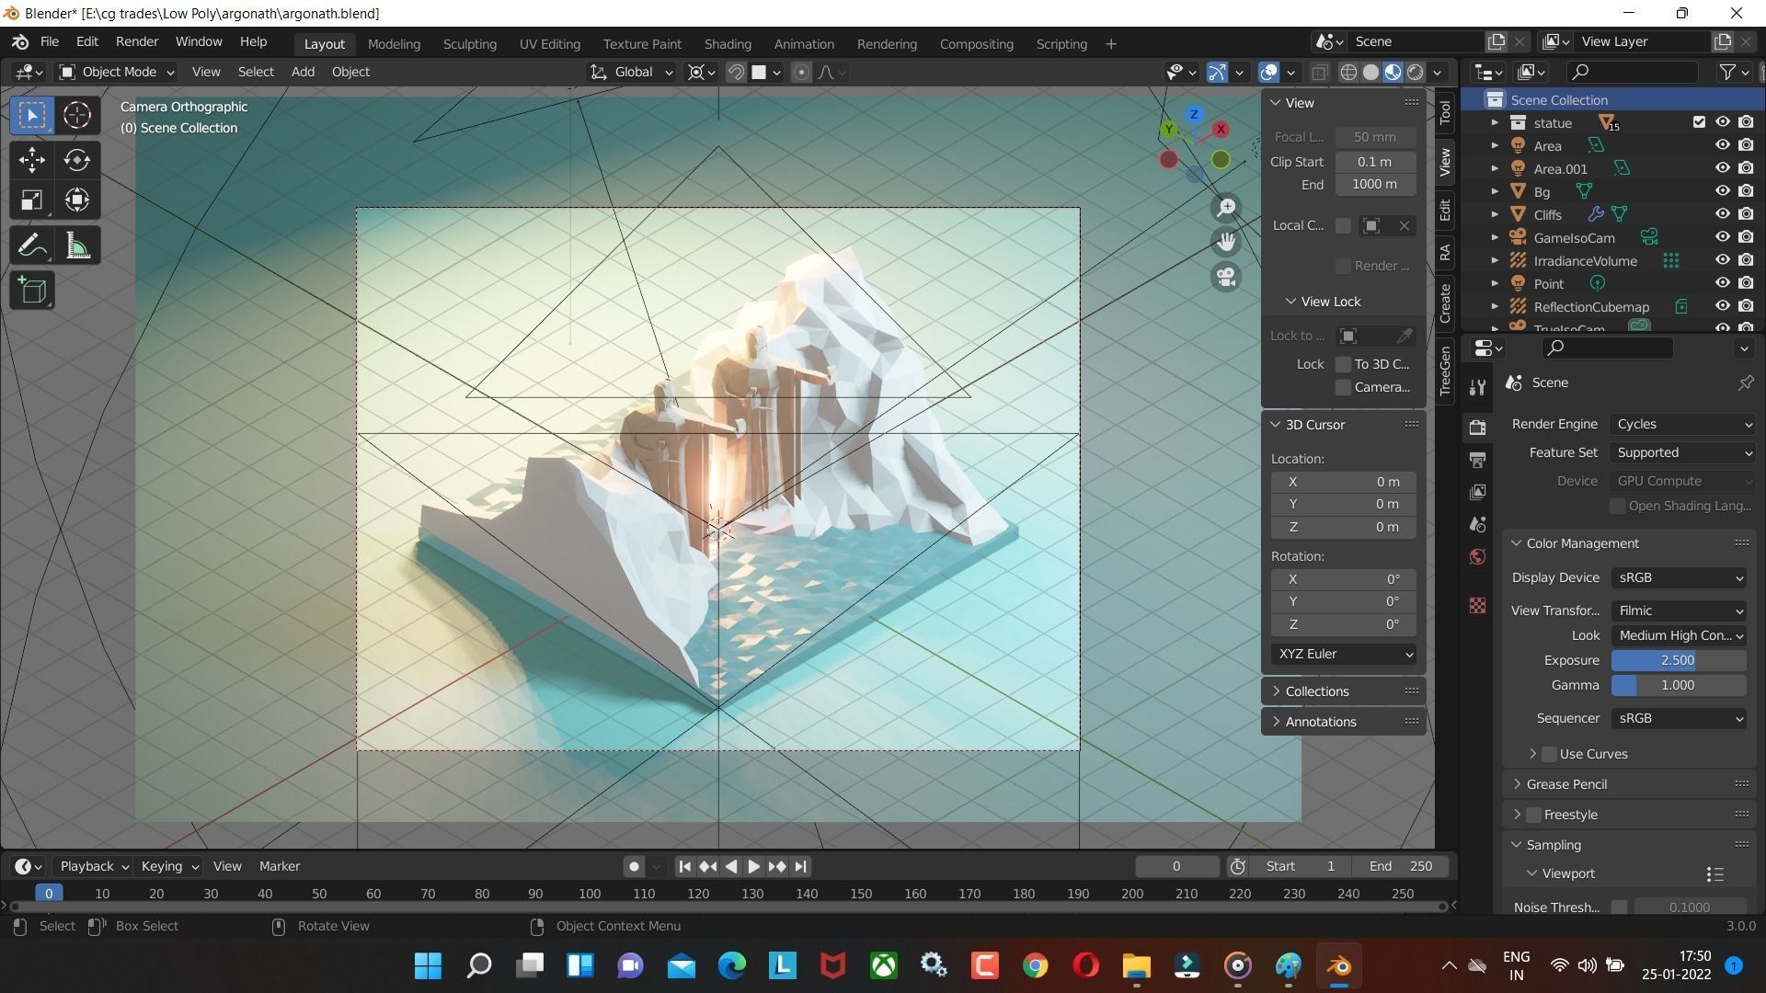Switch to the Shading workspace tab
The image size is (1766, 993).
point(728,43)
